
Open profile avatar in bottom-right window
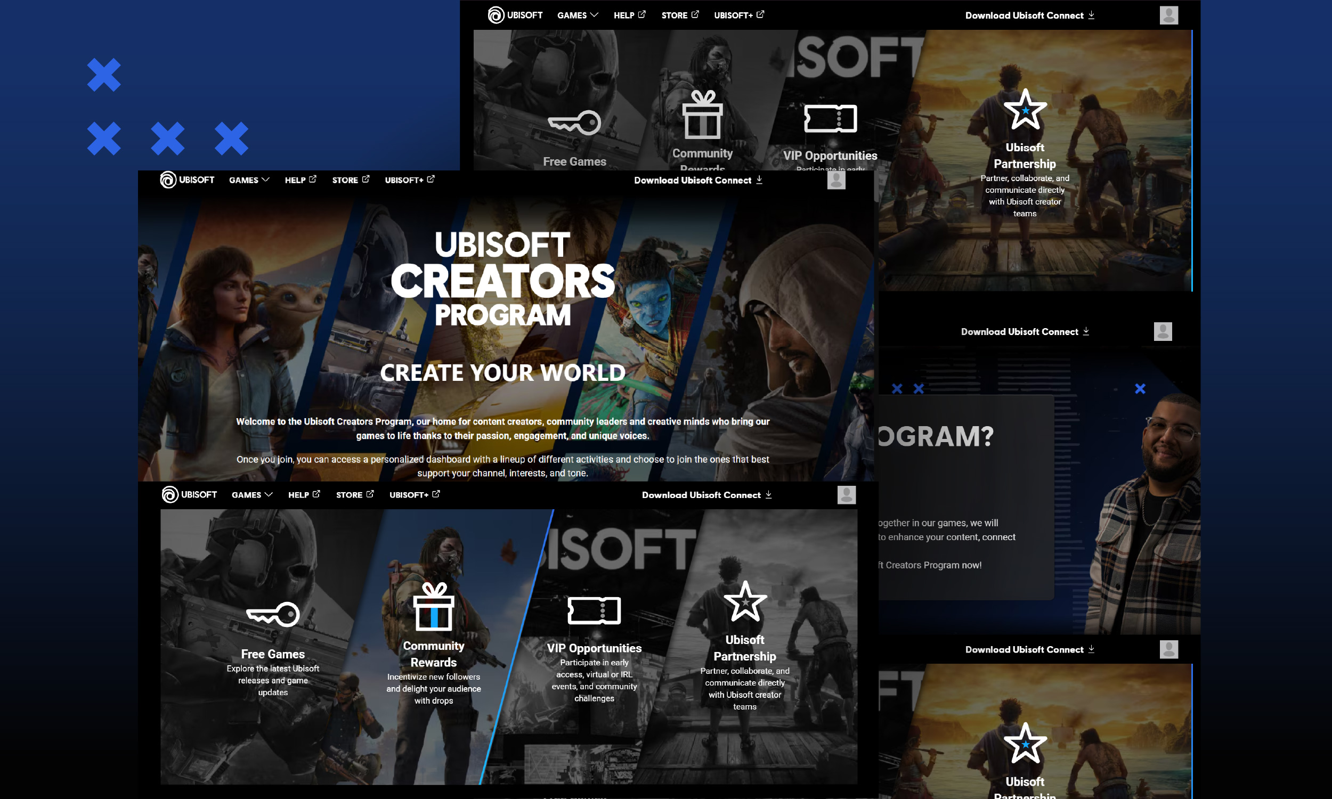click(1168, 649)
